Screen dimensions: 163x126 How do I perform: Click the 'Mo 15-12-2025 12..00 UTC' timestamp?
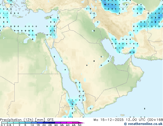click(x=120, y=120)
